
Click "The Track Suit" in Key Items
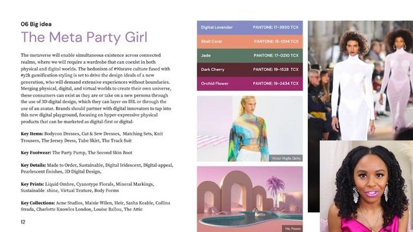117,140
